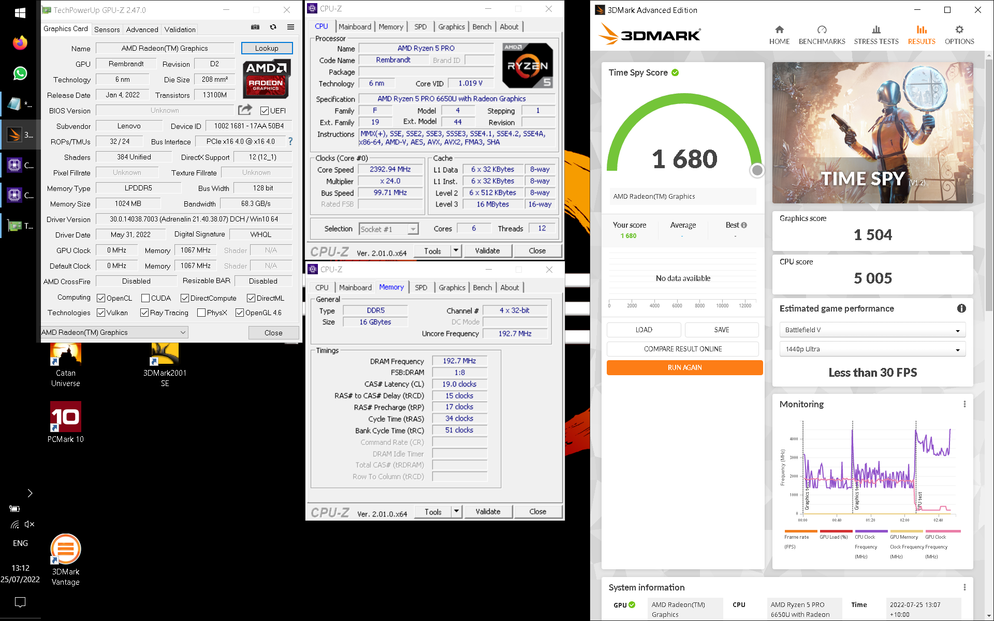Click the AMD Radeon Graphics logo
The width and height of the screenshot is (994, 621).
(267, 78)
